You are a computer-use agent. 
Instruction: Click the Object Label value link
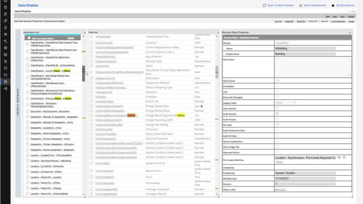click(x=280, y=190)
